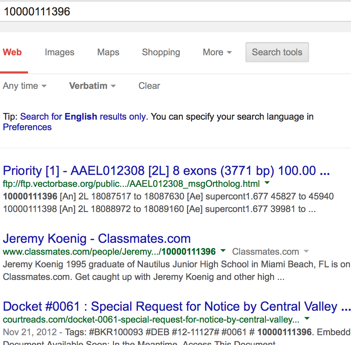Click Search for English results only

tap(83, 117)
